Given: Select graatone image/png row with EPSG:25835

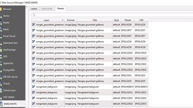Looking at the screenshot, I should (x=90, y=53).
